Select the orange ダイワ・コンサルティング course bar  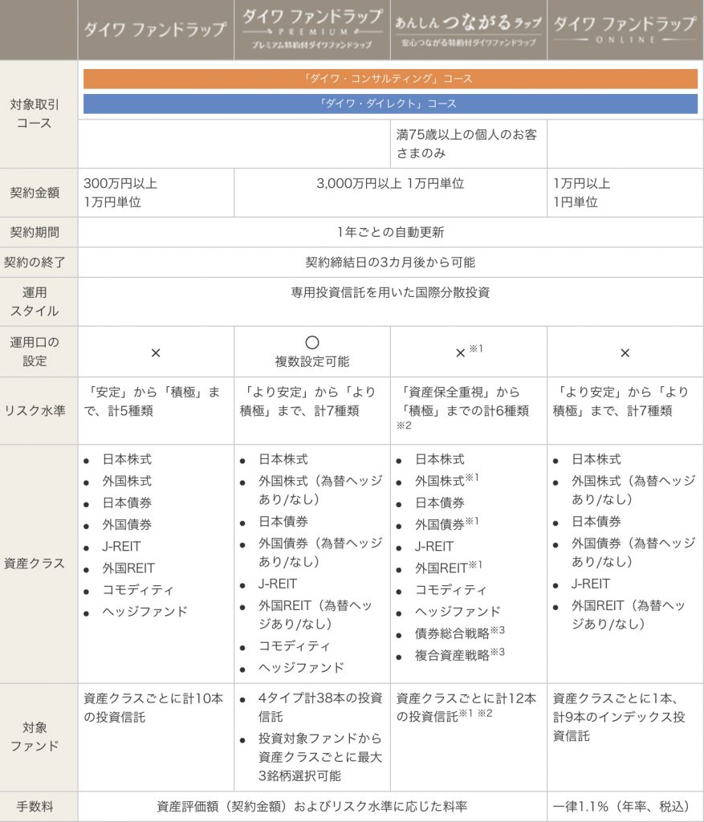(390, 79)
